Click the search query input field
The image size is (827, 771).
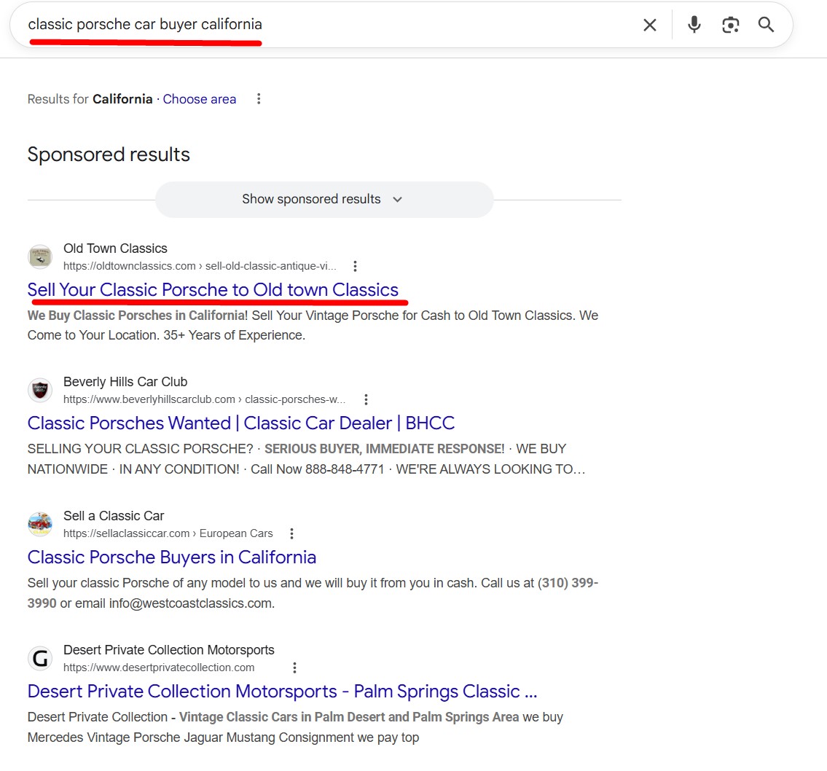[328, 25]
